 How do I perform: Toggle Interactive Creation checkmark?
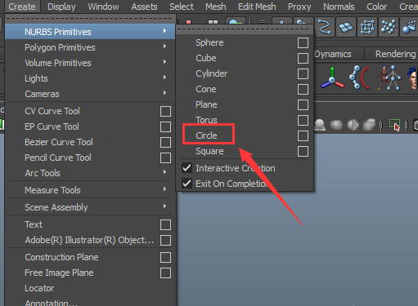[187, 168]
